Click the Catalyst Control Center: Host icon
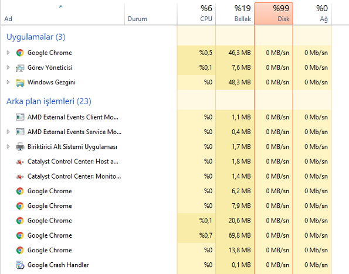Screen dimensions: 349x274 [x=20, y=162]
